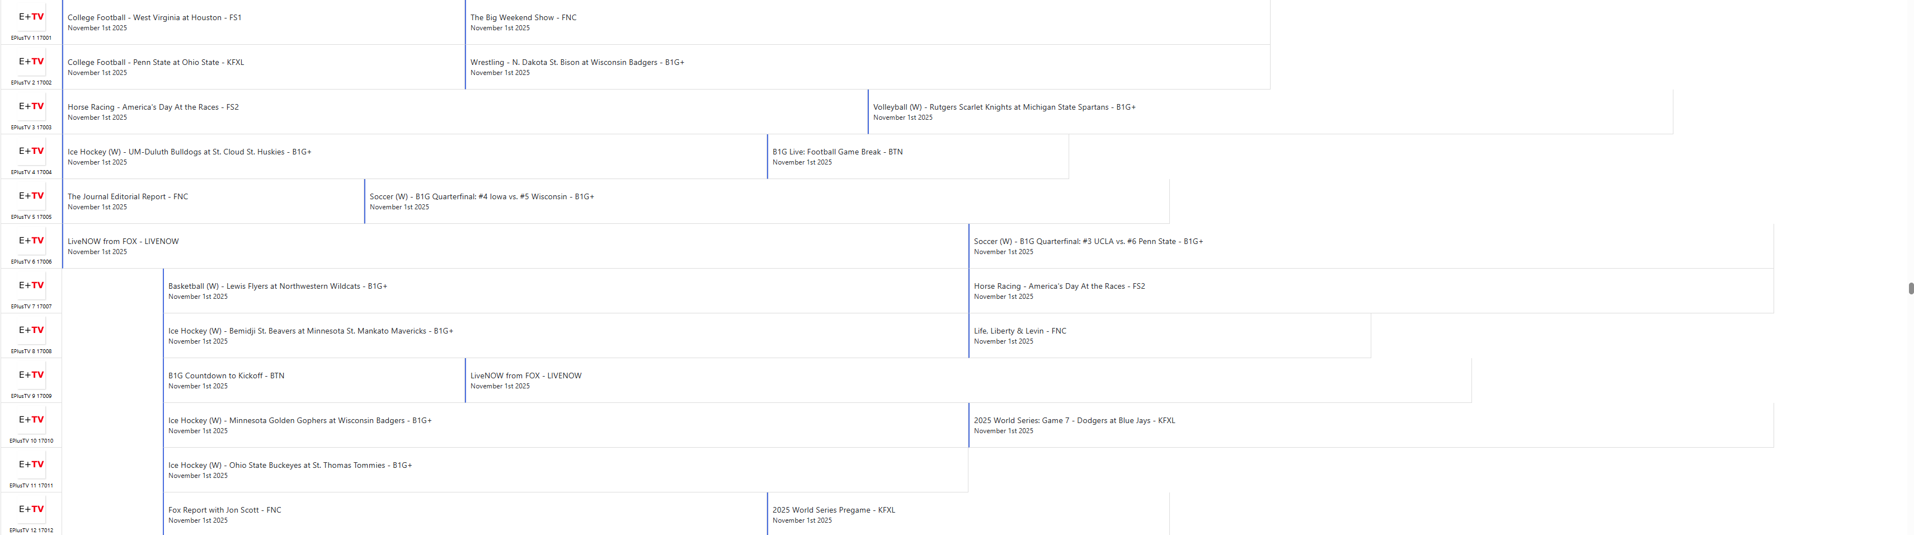Select Life, Liberty & Levin program

tap(1019, 331)
